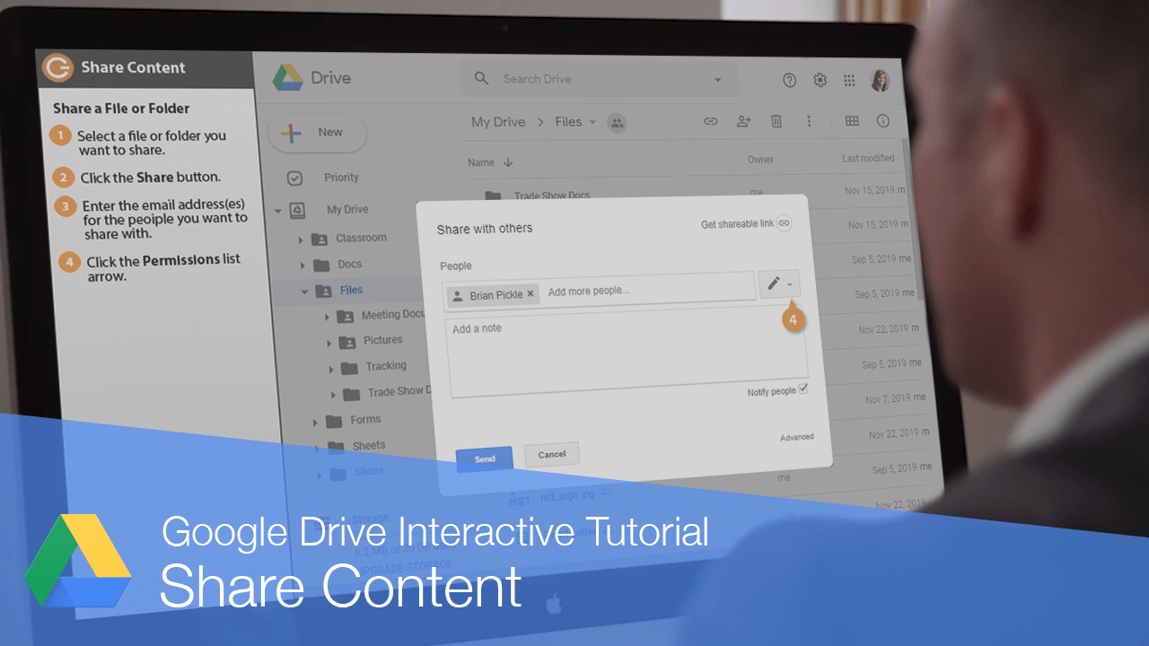Click the Advanced link

[x=797, y=437]
